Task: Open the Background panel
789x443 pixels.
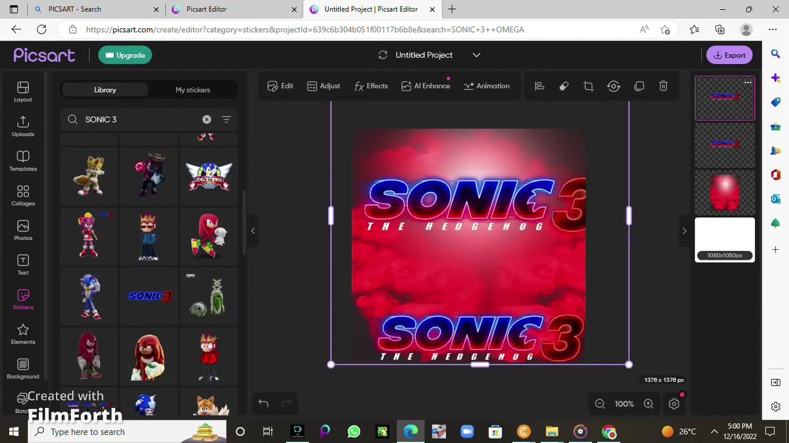Action: pyautogui.click(x=23, y=369)
